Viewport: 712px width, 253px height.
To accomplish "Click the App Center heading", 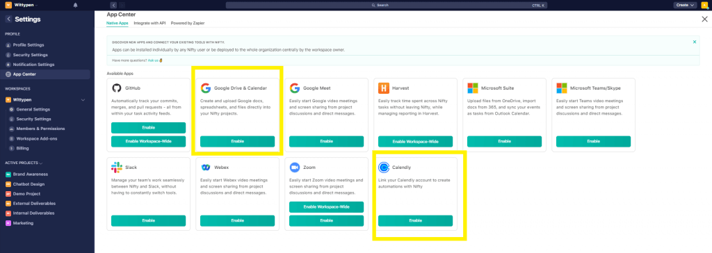I will pos(121,14).
